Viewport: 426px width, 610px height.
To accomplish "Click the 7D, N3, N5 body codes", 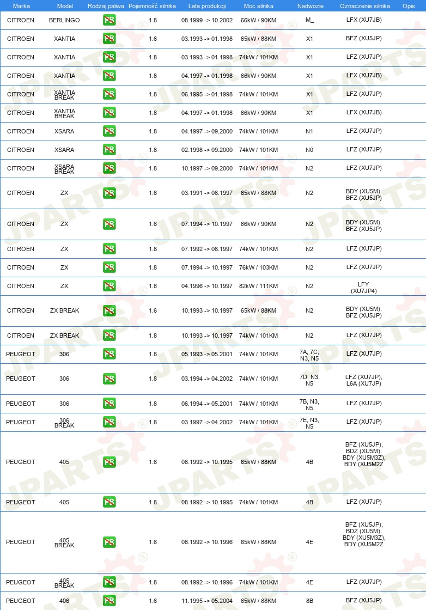I will 309,380.
